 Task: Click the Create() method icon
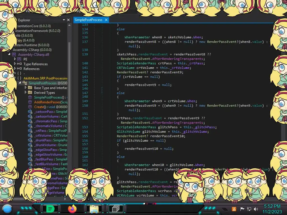30,107
